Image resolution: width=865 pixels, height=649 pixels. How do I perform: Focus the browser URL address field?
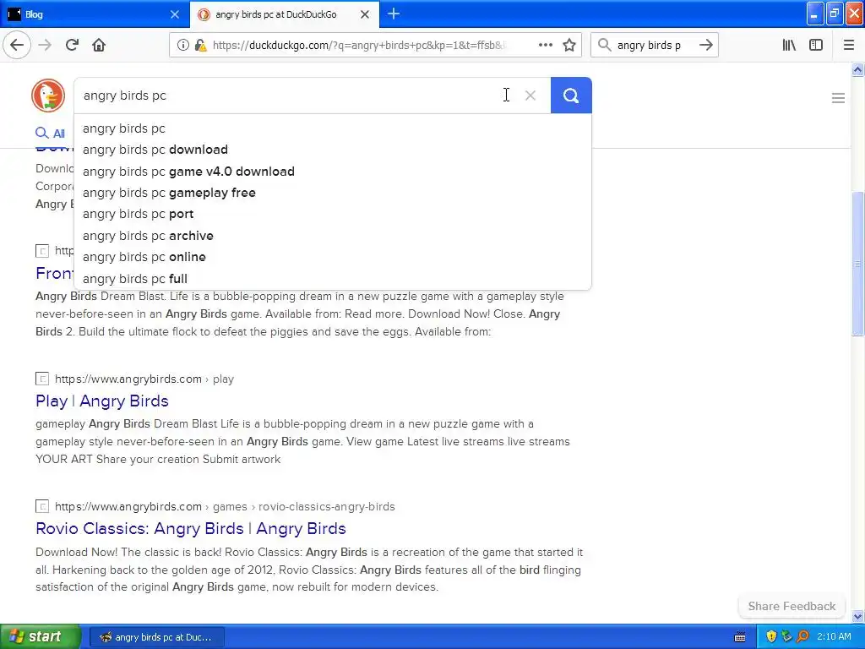[359, 46]
